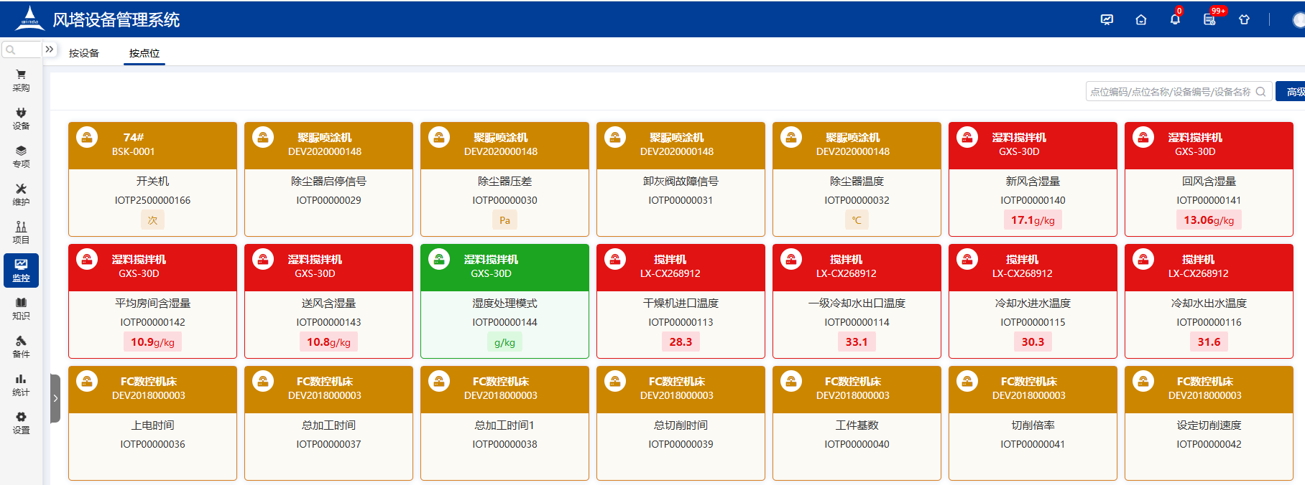Click the 除尘器压差 point name
The height and width of the screenshot is (485, 1305).
(504, 182)
